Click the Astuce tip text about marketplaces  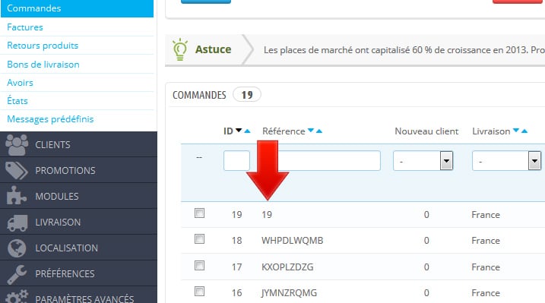(404, 50)
